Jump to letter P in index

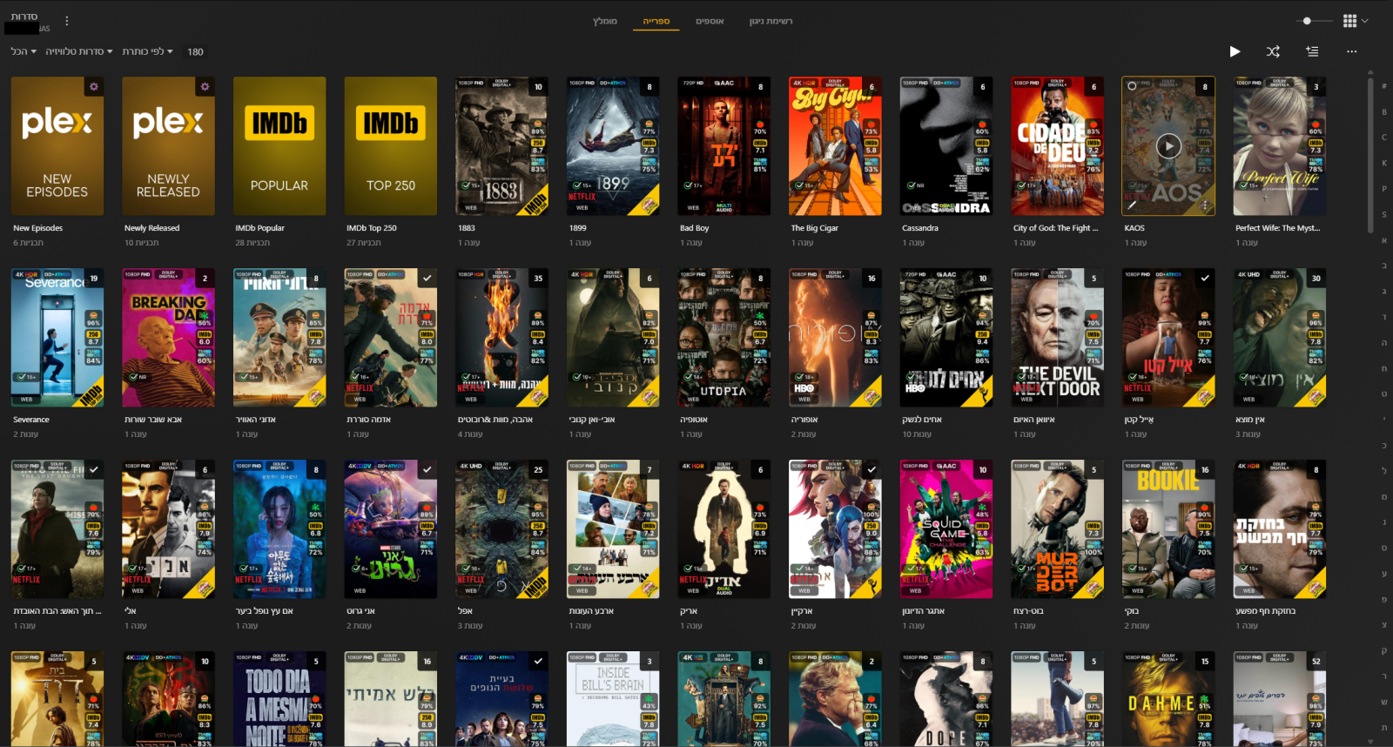[1384, 188]
